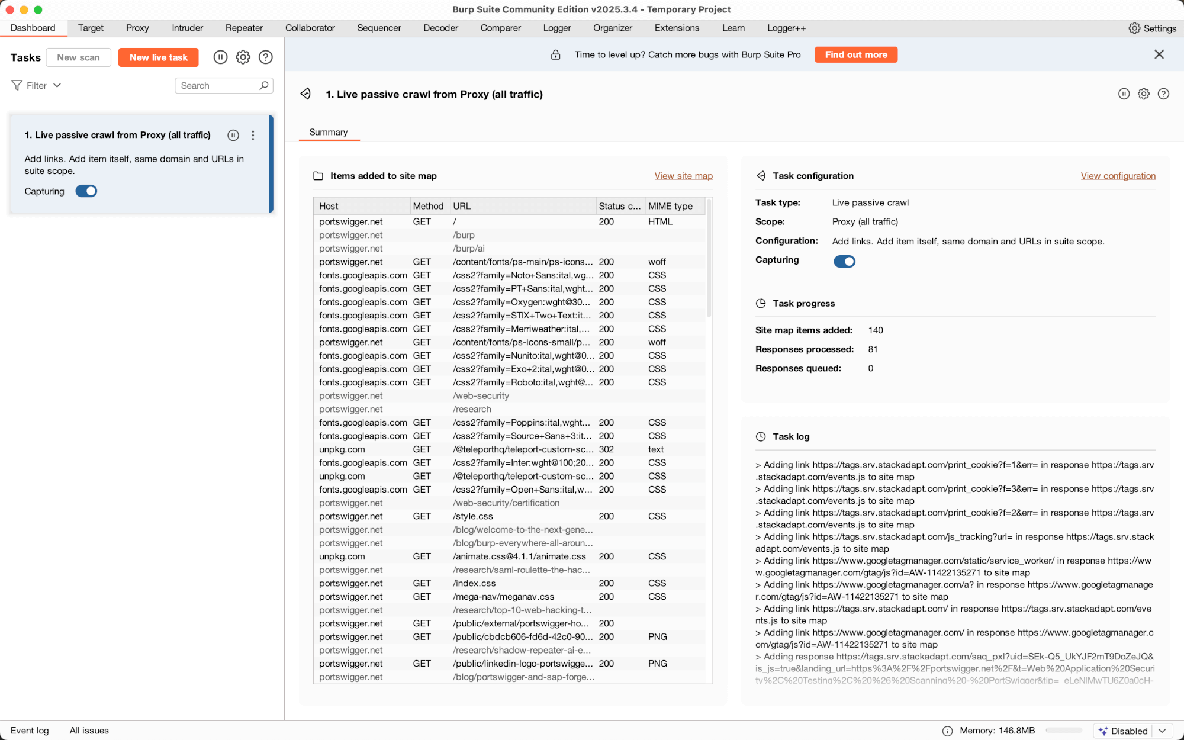Sort by the Method column header
1184x740 pixels.
(x=429, y=206)
